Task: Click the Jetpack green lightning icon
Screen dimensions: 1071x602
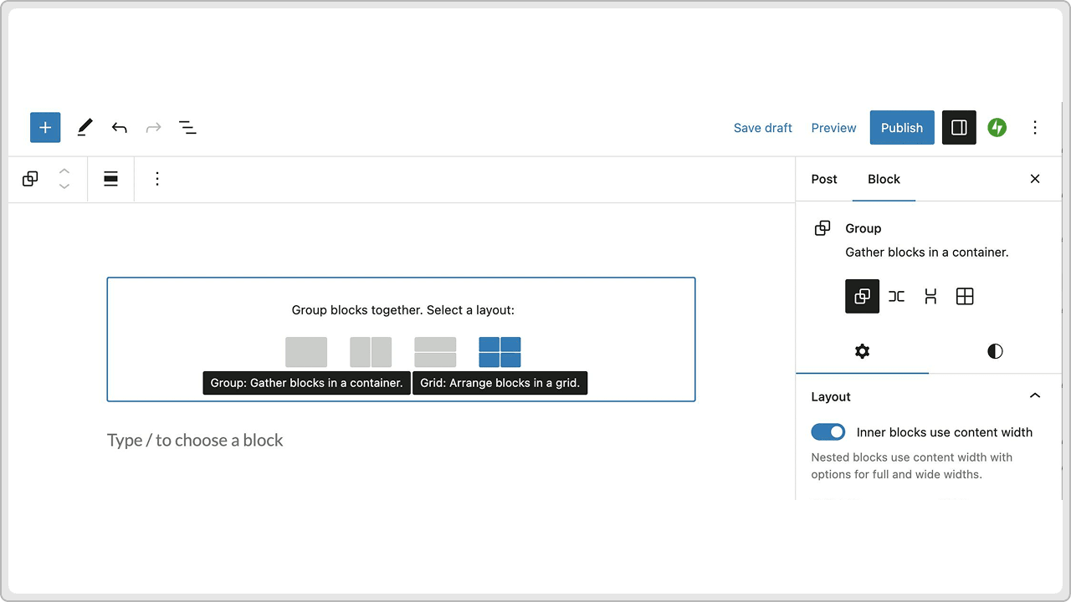Action: [997, 128]
